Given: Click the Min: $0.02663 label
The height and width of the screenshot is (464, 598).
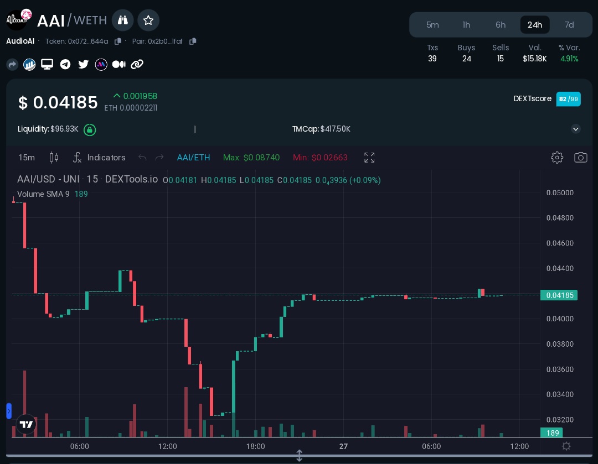Looking at the screenshot, I should pos(320,157).
